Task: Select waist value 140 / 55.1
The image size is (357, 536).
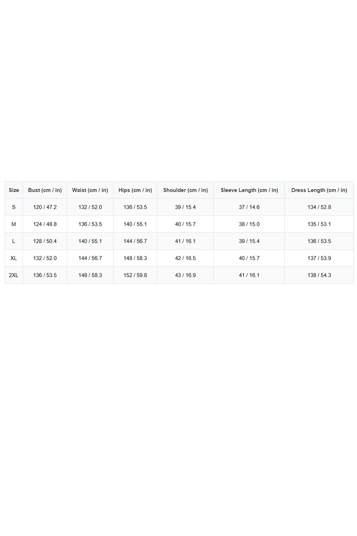Action: point(90,241)
